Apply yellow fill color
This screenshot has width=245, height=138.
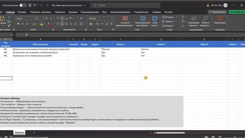click(x=42, y=24)
